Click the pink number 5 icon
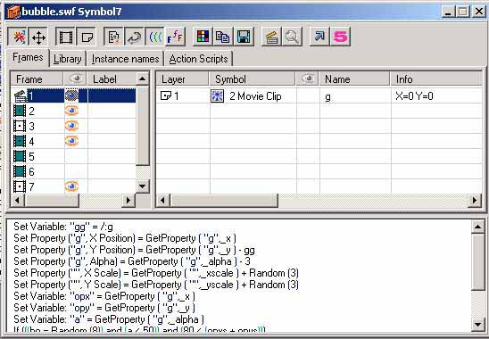 coord(340,37)
